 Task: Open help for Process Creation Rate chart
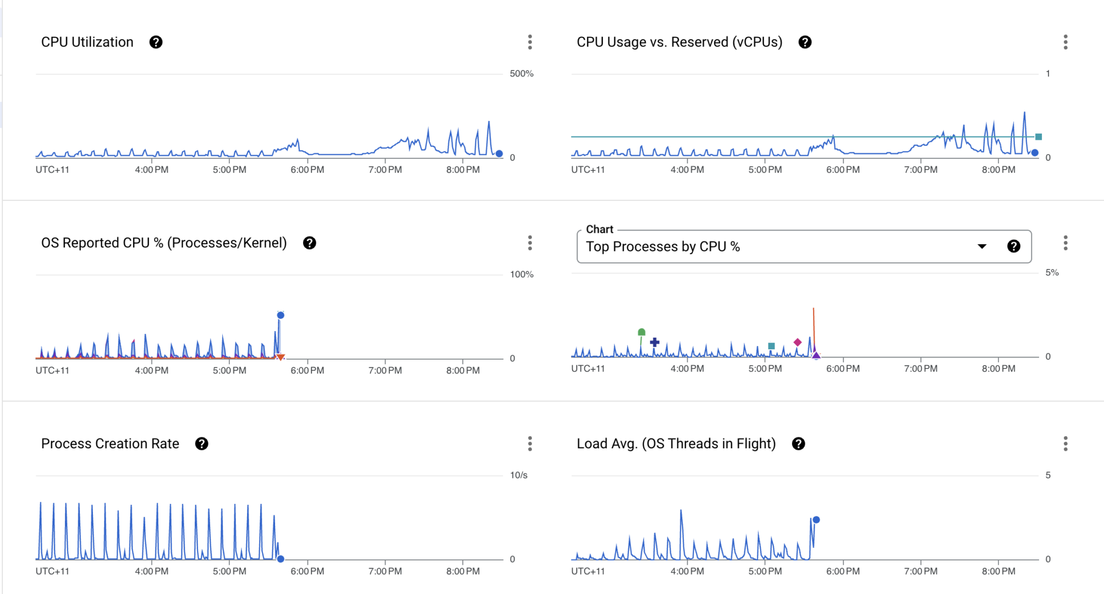(x=202, y=444)
